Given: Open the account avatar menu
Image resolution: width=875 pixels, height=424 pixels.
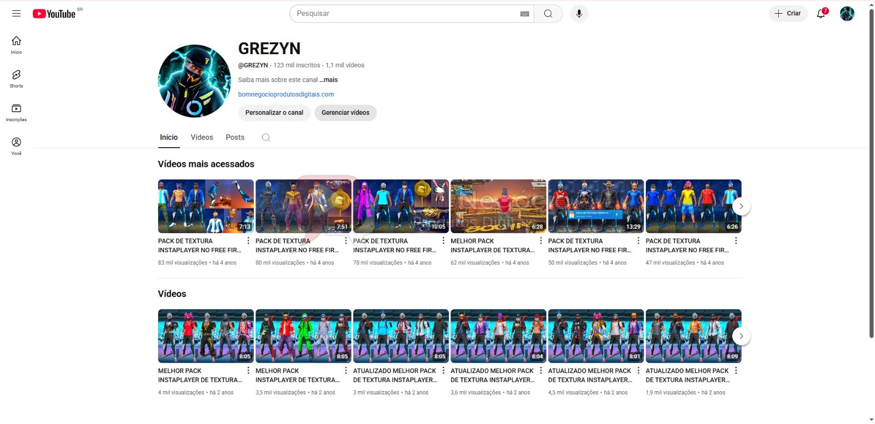Looking at the screenshot, I should [x=847, y=14].
